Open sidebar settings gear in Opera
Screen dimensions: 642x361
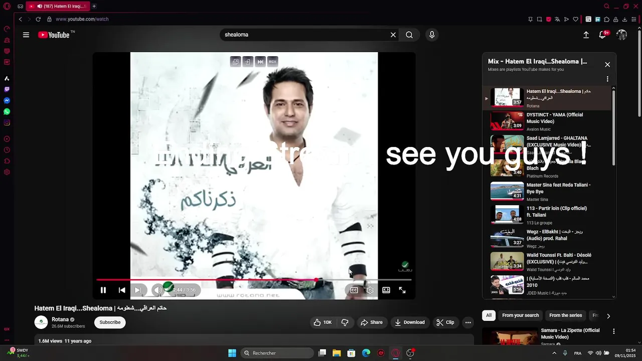pos(7,172)
